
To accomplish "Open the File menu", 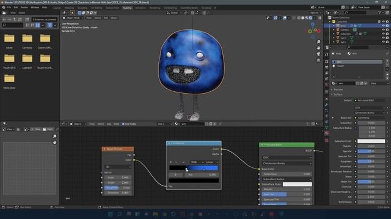I will 9,7.
